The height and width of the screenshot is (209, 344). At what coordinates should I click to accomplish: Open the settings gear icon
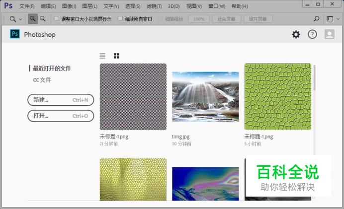tap(296, 34)
